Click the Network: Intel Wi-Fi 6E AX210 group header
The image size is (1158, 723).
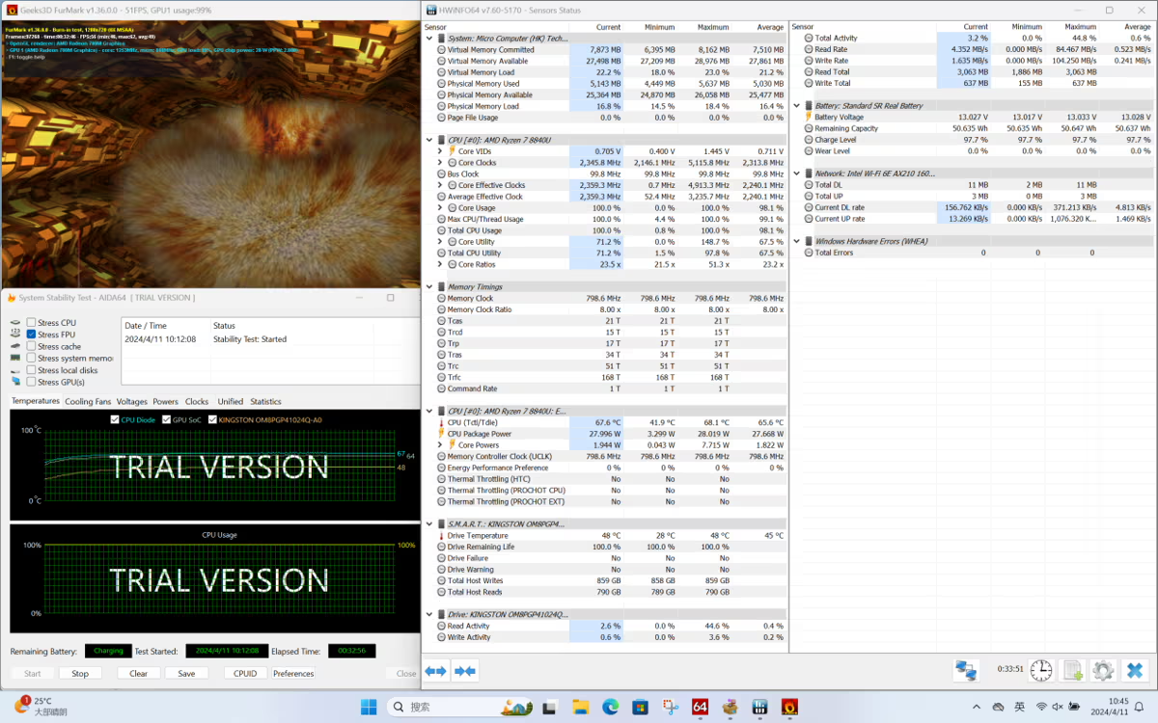click(973, 174)
